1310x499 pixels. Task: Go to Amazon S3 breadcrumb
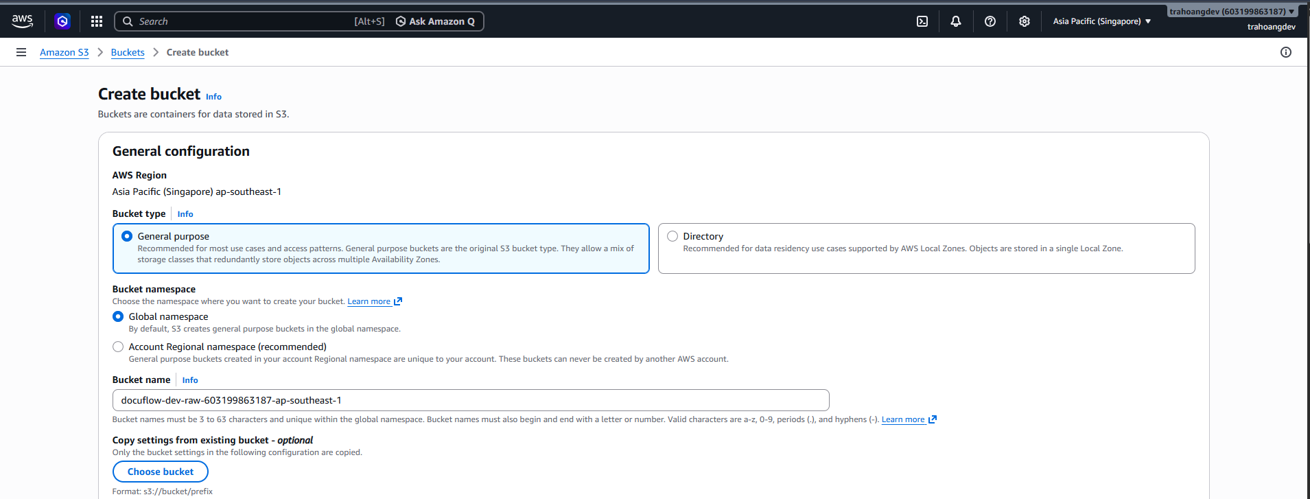click(65, 52)
